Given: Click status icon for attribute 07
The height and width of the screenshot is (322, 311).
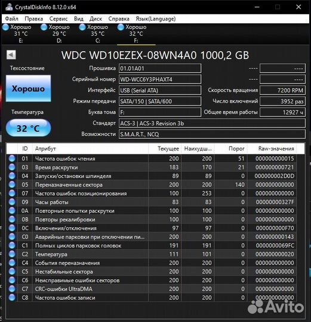Looking at the screenshot, I should (12, 193).
